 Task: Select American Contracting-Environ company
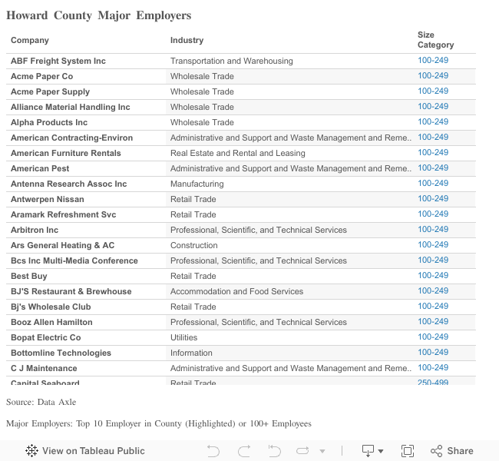point(71,138)
